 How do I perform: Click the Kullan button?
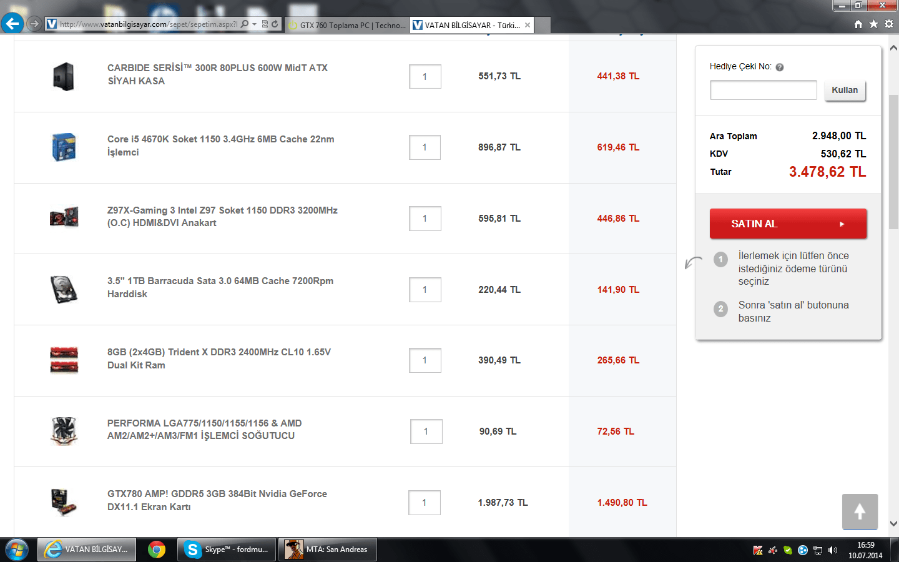point(845,91)
